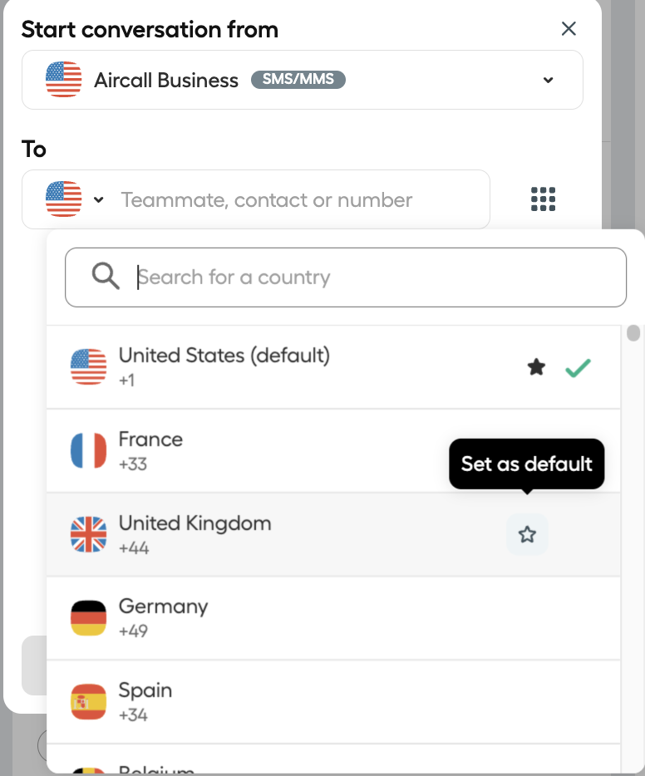Expand the Aircall Business number dropdown
The image size is (645, 776).
[548, 80]
